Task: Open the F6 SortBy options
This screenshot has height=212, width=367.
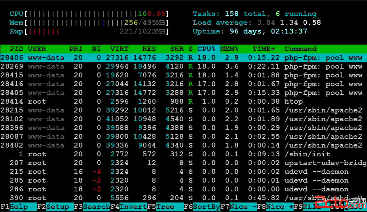Action: [x=202, y=207]
